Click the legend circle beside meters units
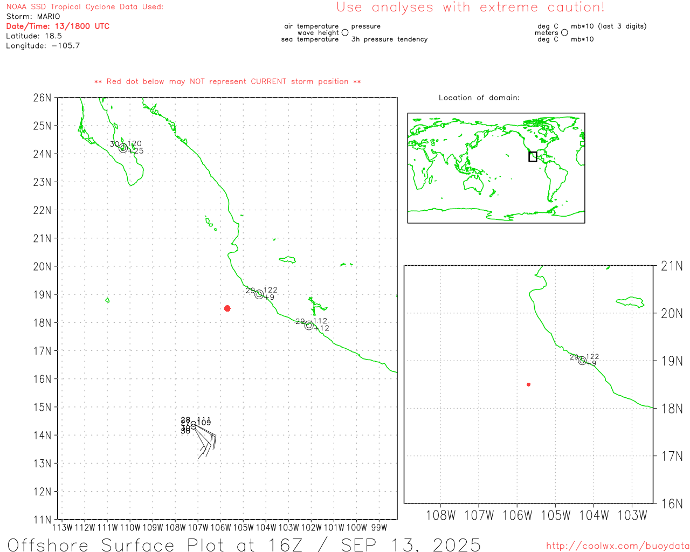 point(564,33)
